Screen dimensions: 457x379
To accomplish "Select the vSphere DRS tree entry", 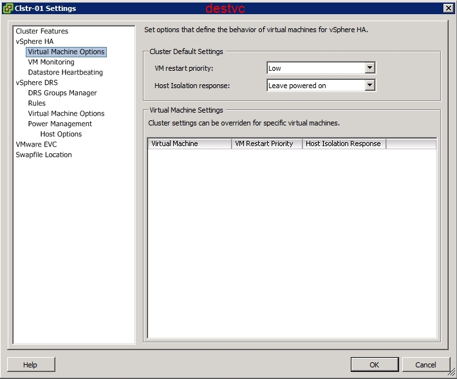I will (x=37, y=83).
